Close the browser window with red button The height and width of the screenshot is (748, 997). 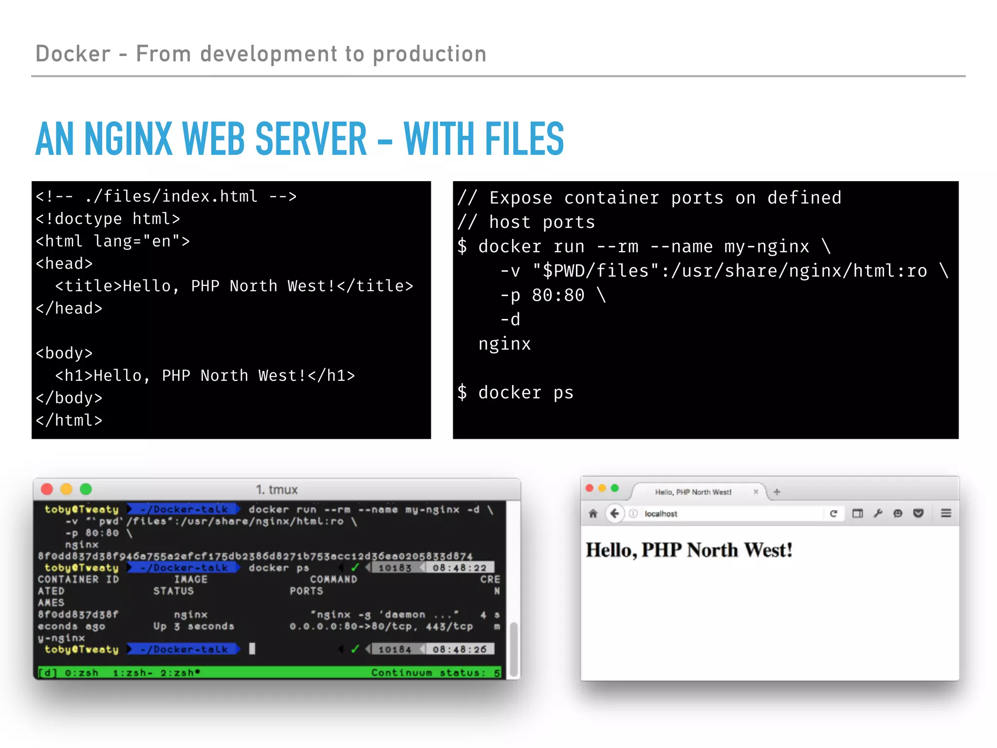click(x=590, y=488)
